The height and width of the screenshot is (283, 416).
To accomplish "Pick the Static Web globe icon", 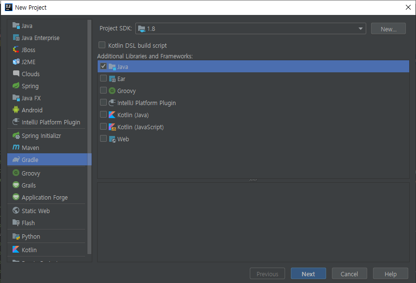I will (16, 211).
